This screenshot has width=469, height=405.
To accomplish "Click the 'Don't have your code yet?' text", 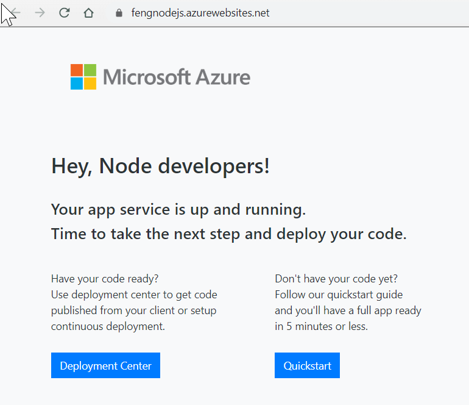I will [336, 279].
